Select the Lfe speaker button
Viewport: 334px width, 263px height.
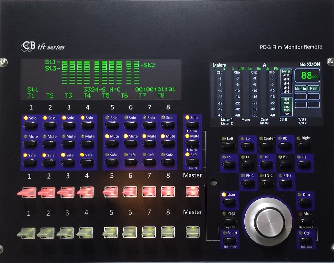click(x=266, y=165)
